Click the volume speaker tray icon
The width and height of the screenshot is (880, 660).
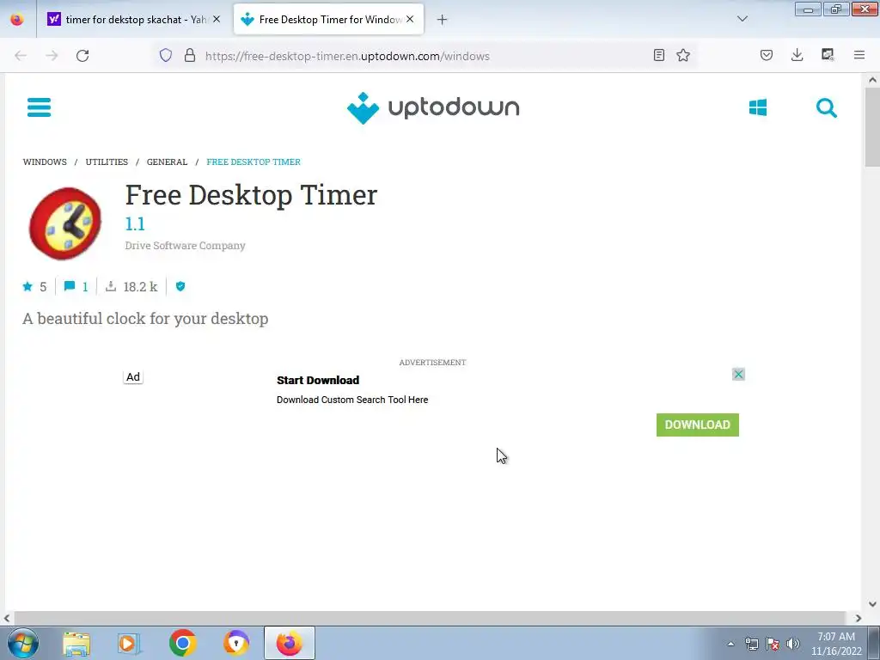[x=792, y=644]
